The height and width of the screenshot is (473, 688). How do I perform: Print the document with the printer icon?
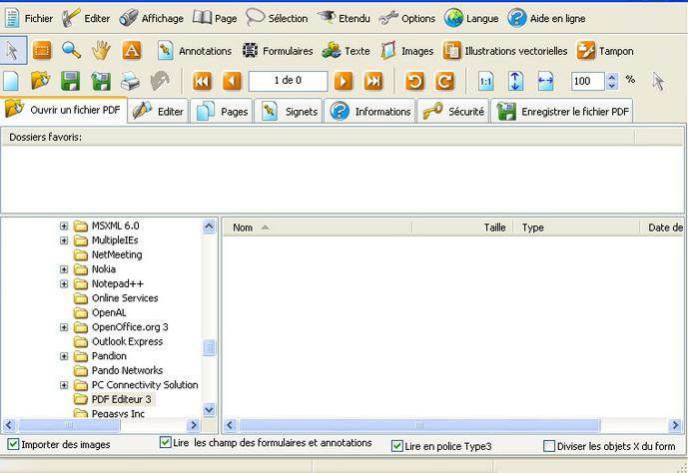pos(130,81)
